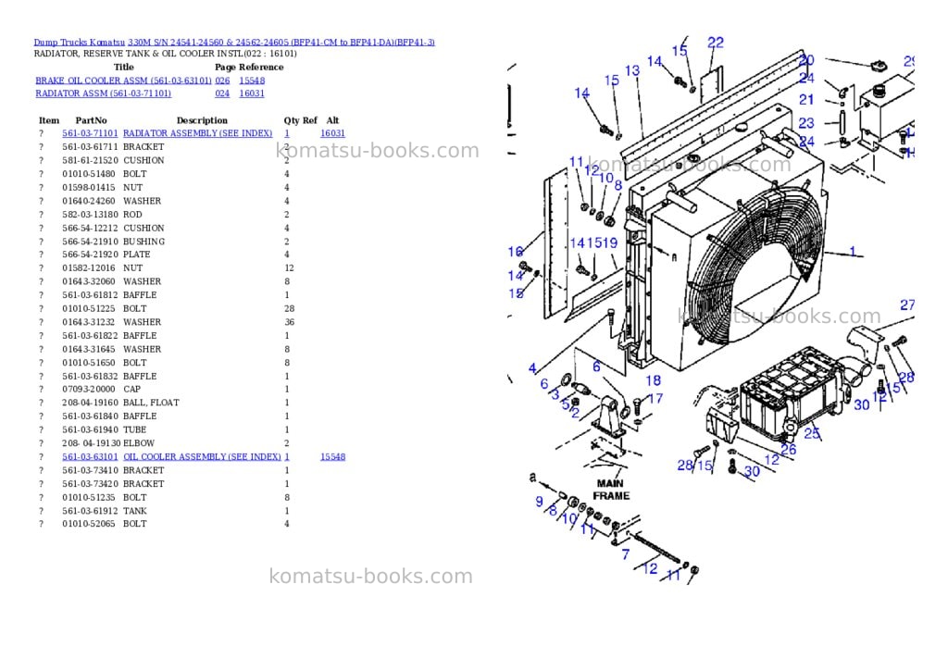Select part number 581-61-21520 CUSHION

pos(90,160)
